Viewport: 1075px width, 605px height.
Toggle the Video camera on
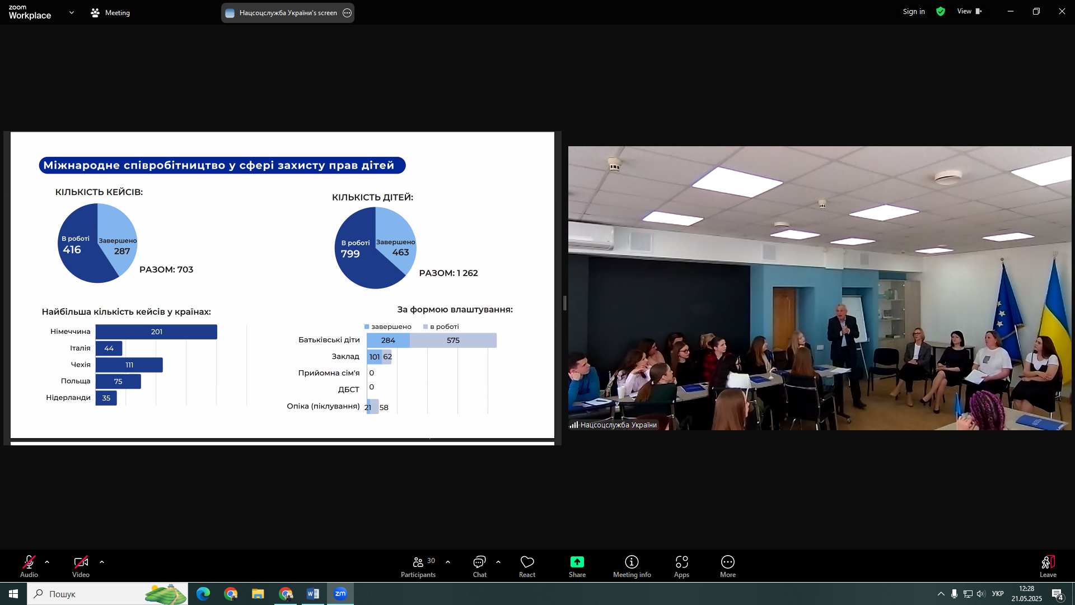point(81,566)
